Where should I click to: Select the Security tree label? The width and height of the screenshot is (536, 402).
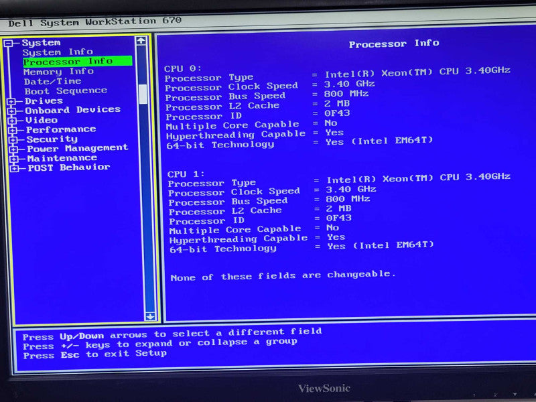pos(52,139)
